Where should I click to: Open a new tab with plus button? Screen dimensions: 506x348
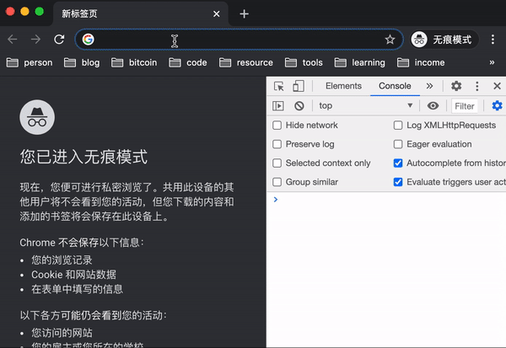point(244,13)
